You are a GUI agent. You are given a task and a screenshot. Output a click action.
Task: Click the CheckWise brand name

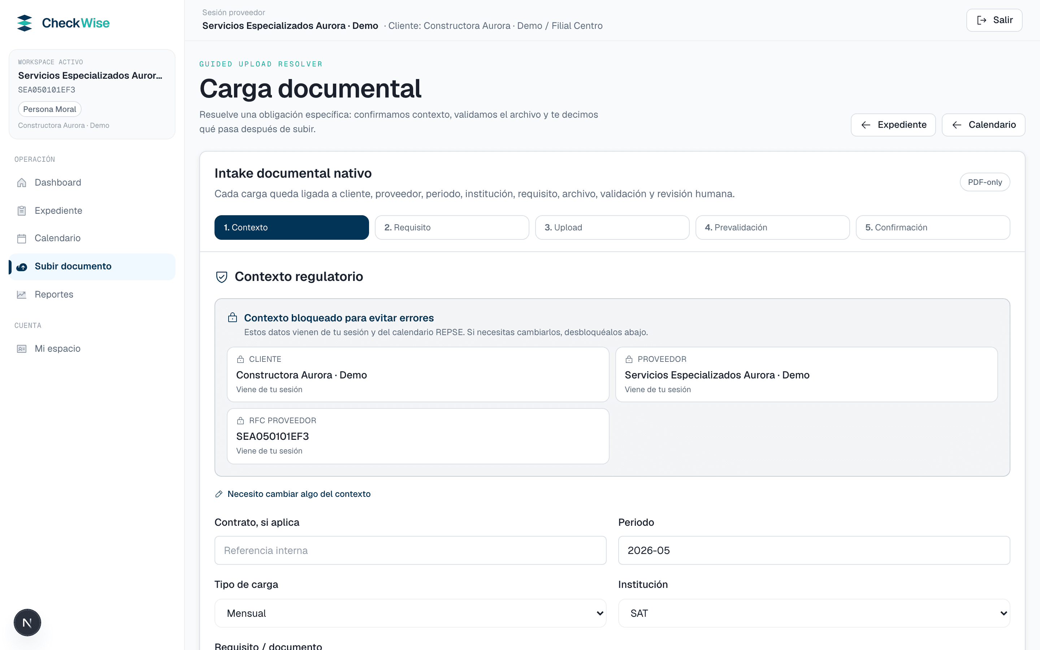(x=75, y=23)
